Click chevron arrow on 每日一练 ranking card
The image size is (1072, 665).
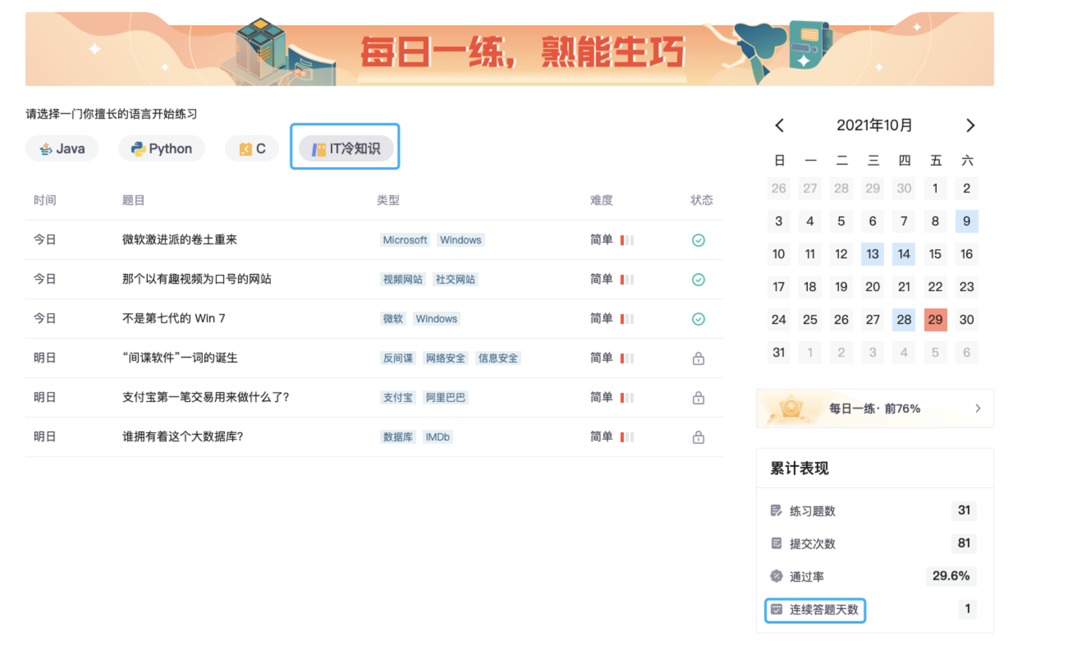pyautogui.click(x=978, y=408)
